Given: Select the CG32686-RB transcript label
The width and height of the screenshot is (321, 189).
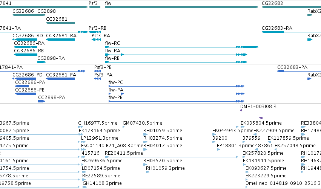Looking at the screenshot, I should [29, 51].
